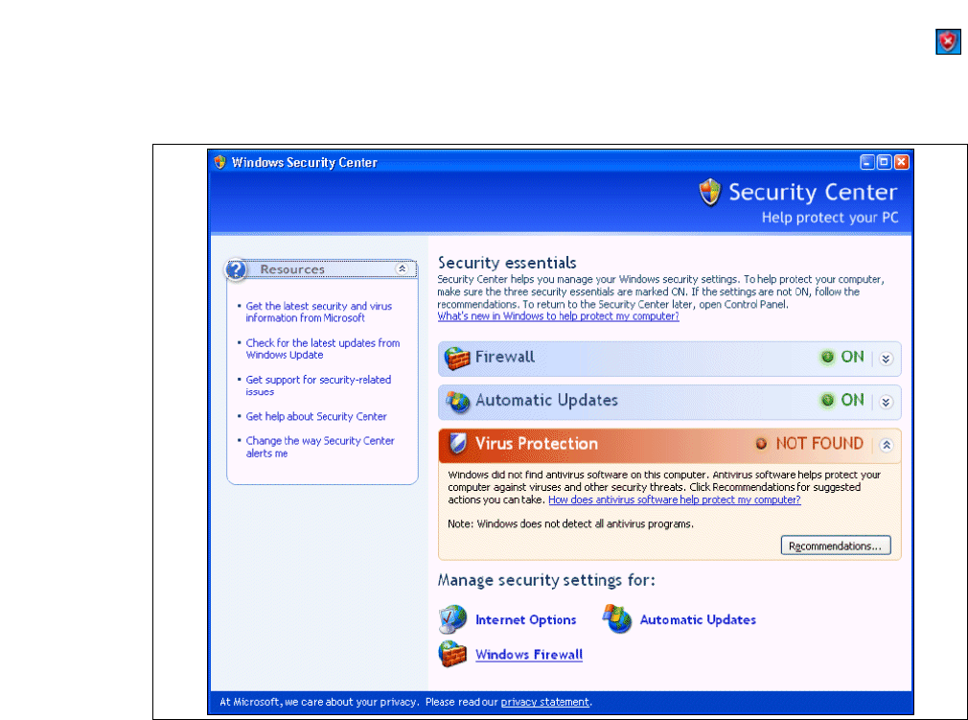Image resolution: width=968 pixels, height=720 pixels.
Task: Expand the Automatic Updates section details
Action: click(x=886, y=402)
